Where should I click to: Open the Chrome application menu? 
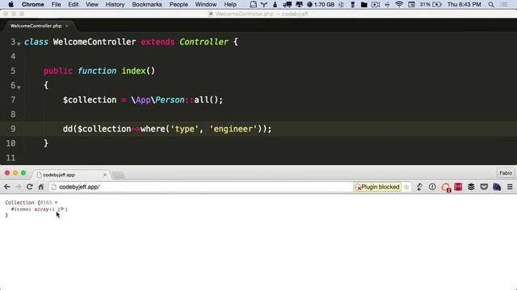32,5
